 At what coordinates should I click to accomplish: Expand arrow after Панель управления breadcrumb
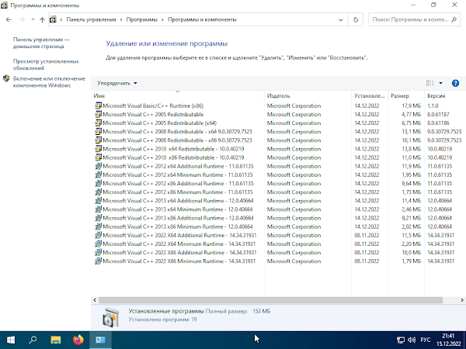[x=121, y=19]
